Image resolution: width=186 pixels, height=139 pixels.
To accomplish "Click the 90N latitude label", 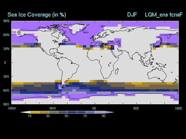I will click(x=6, y=21).
